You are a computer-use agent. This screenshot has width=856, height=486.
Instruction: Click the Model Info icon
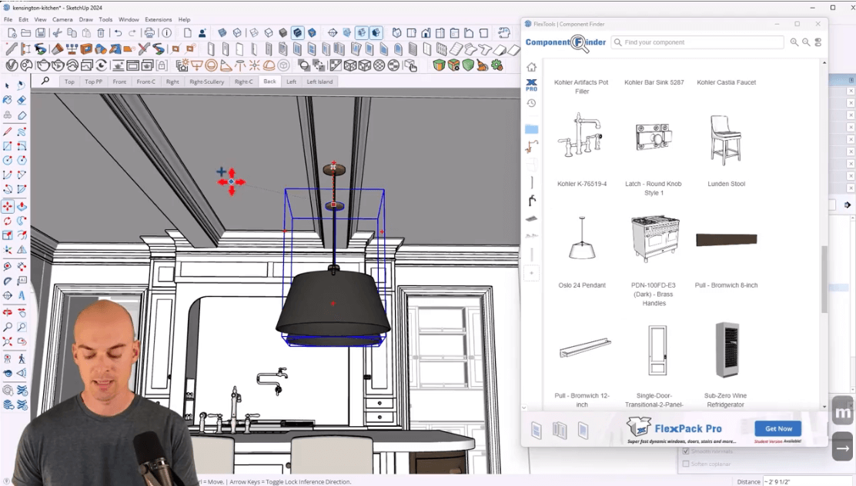tap(166, 33)
